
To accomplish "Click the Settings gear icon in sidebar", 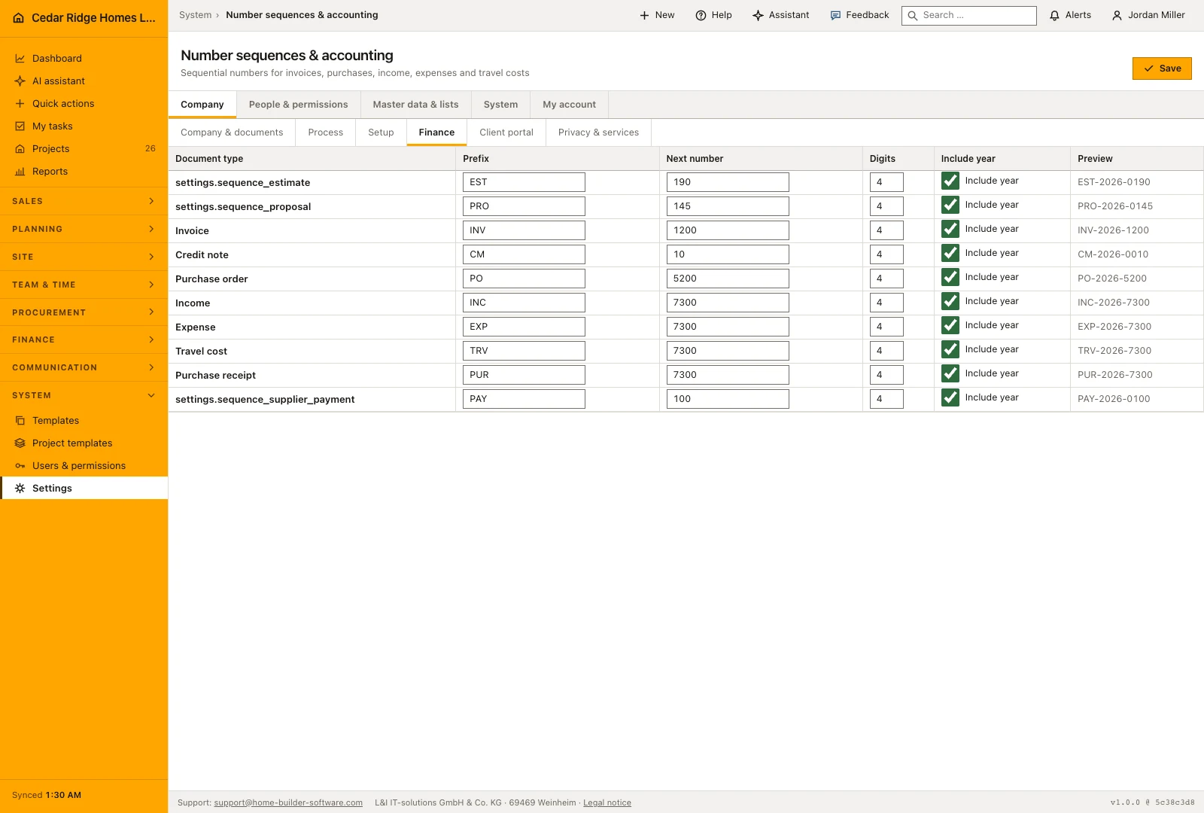I will click(20, 489).
